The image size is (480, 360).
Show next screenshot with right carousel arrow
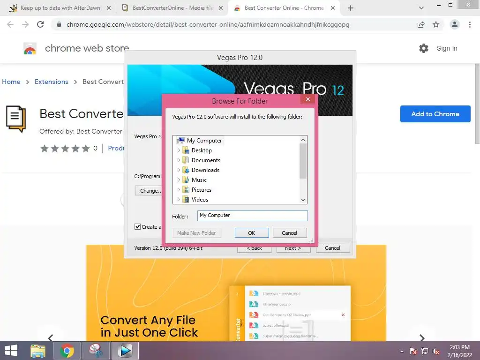pyautogui.click(x=422, y=337)
